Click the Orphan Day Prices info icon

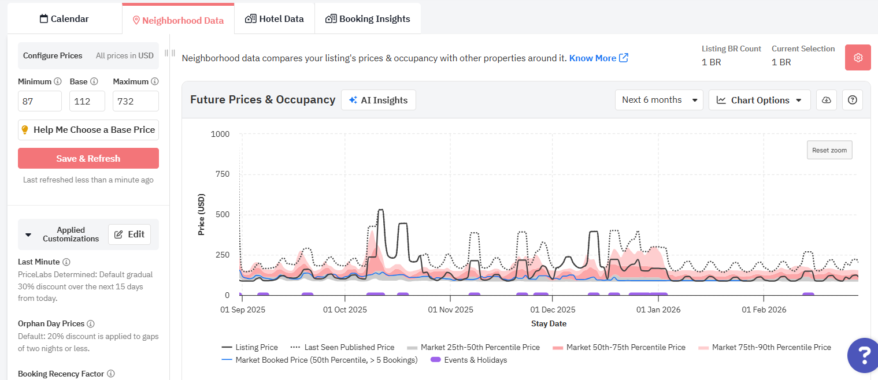91,324
